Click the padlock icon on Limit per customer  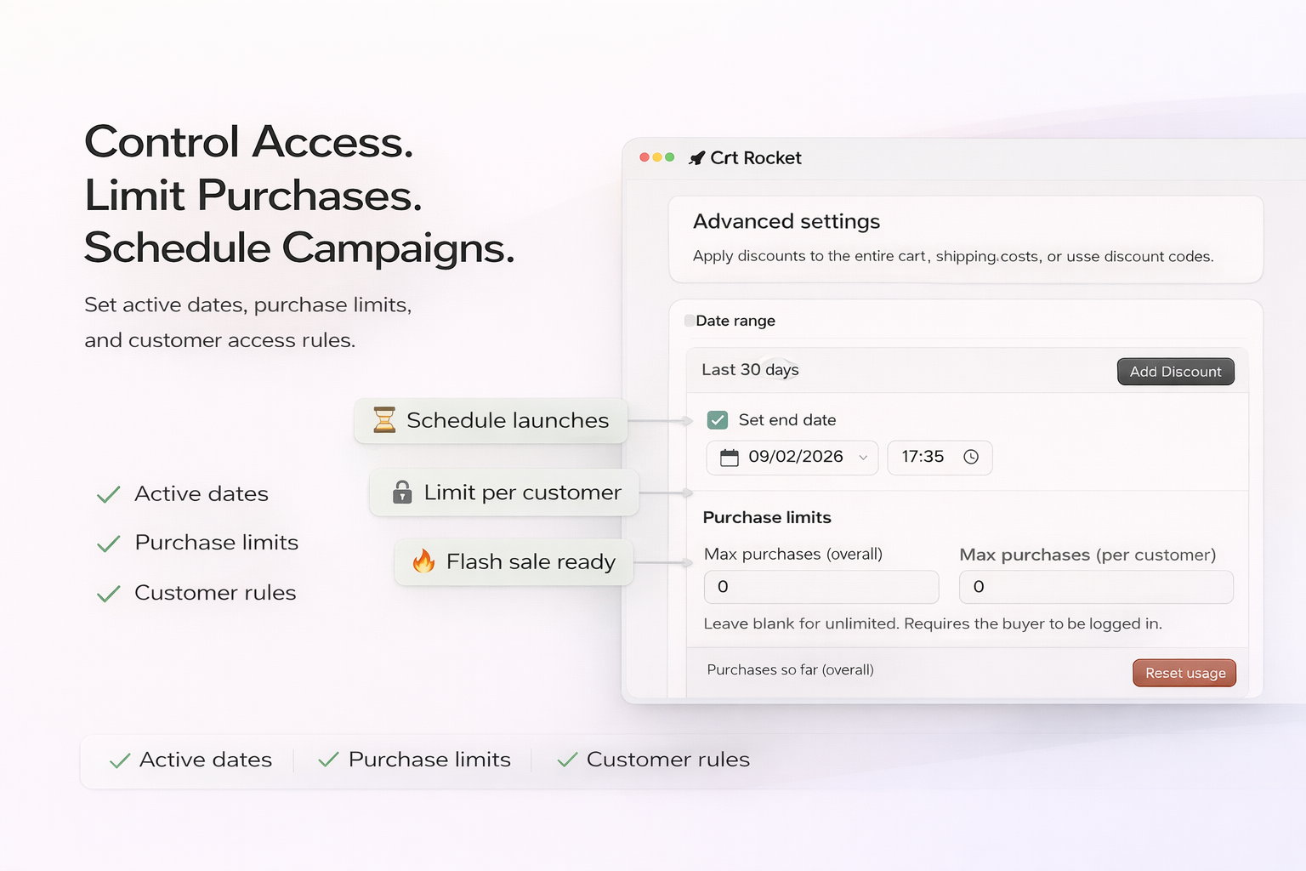(x=402, y=492)
